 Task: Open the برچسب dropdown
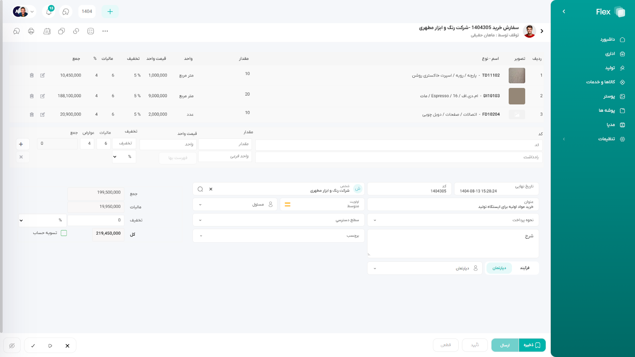click(x=279, y=236)
